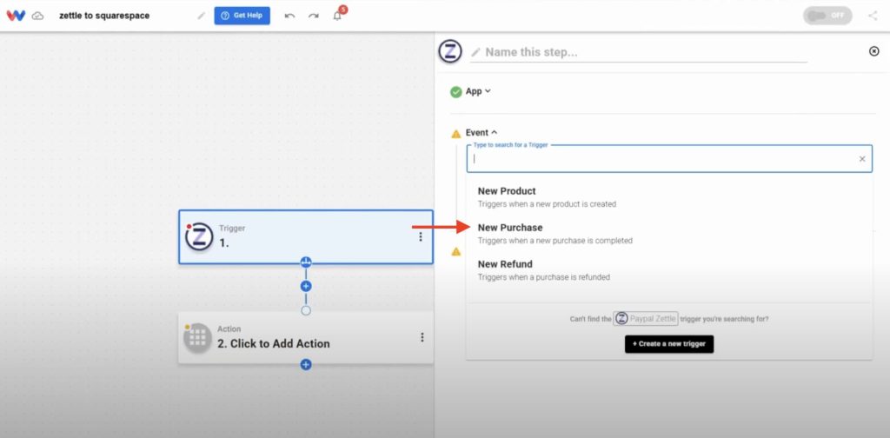This screenshot has width=890, height=438.
Task: Click the Event warning triangle icon
Action: pos(455,134)
